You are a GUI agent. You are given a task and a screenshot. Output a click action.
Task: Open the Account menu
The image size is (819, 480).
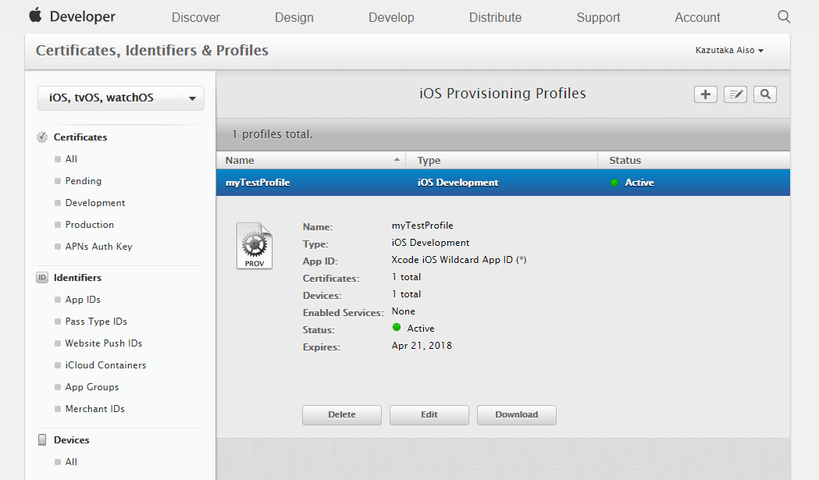pos(697,17)
